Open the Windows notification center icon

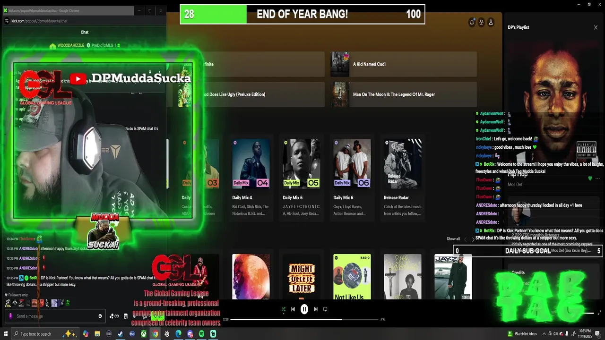tap(598, 334)
